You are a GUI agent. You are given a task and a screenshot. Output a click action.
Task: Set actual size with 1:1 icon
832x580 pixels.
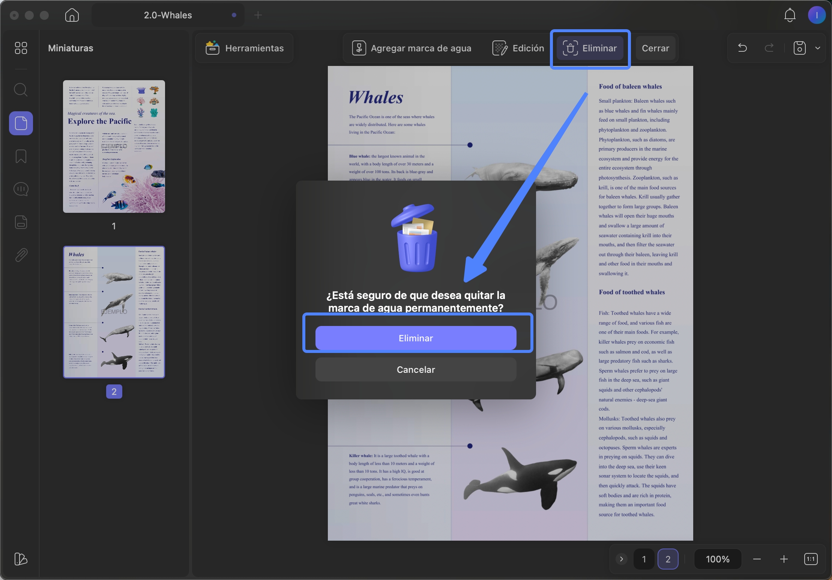pos(811,559)
